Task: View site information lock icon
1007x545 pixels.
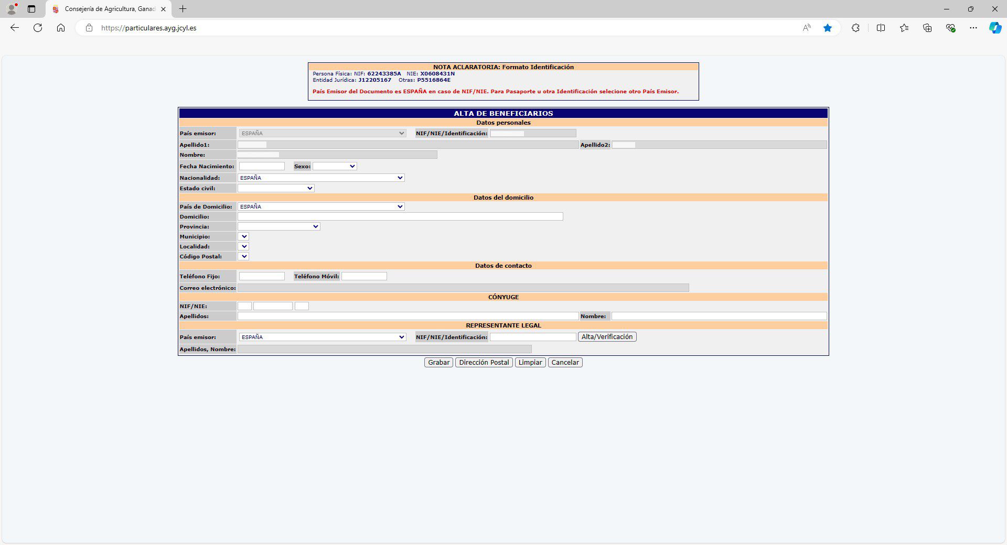Action: point(89,28)
